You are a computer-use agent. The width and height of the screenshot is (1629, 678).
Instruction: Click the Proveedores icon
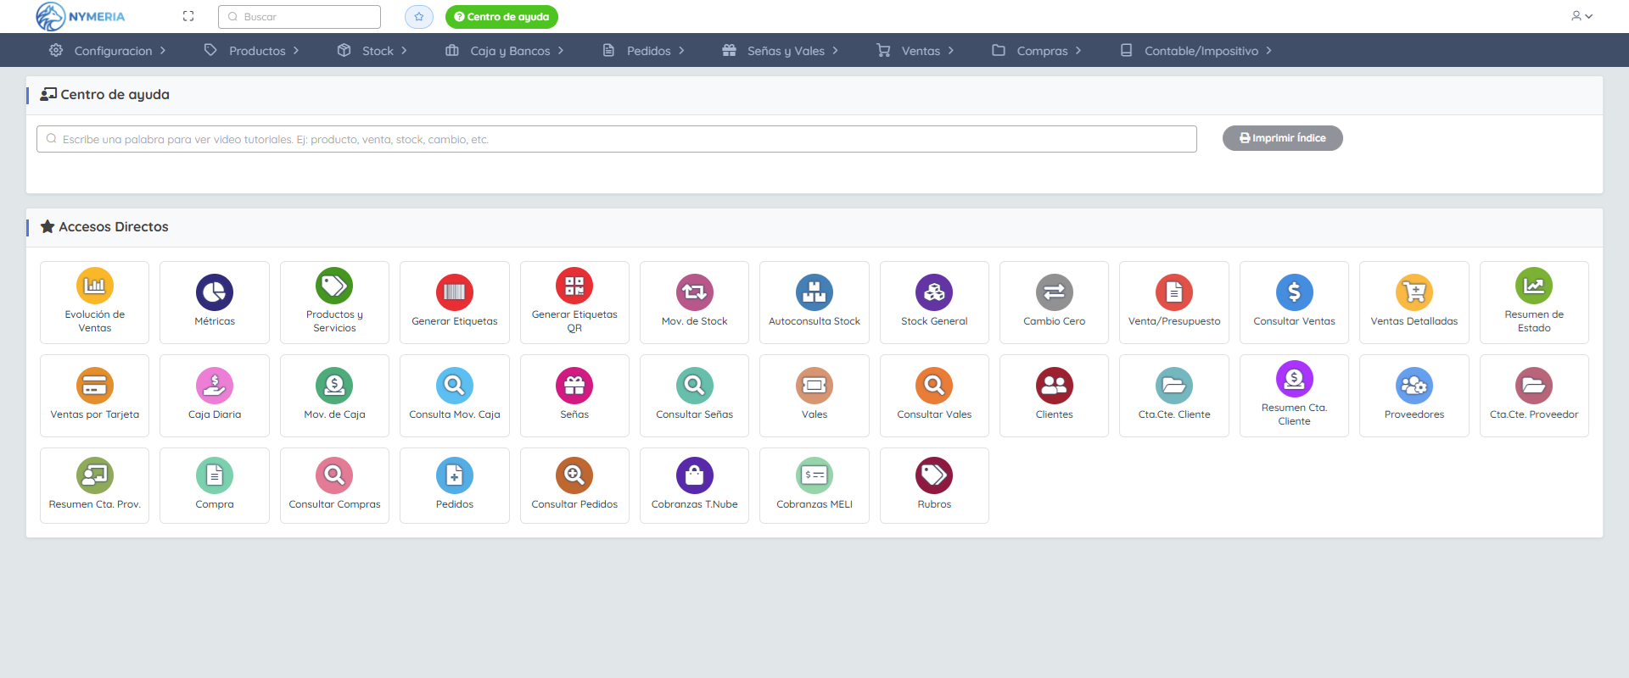(1413, 386)
